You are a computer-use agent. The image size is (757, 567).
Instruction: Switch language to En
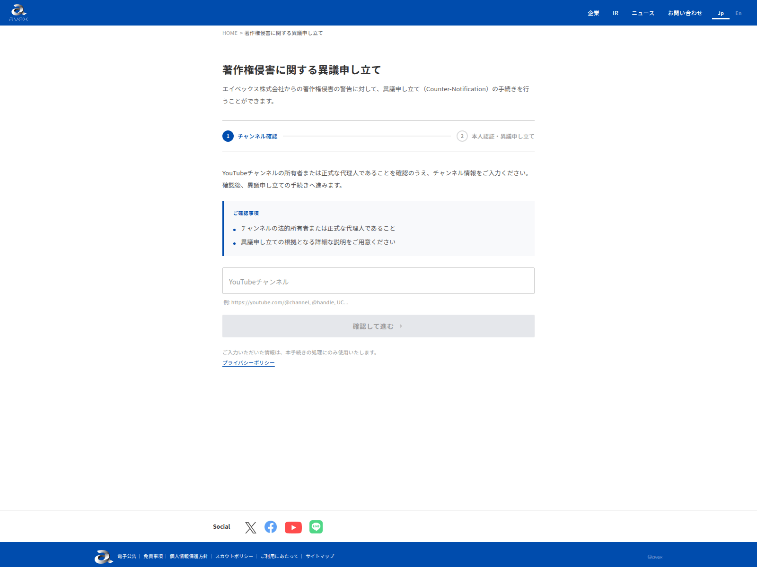pyautogui.click(x=739, y=13)
